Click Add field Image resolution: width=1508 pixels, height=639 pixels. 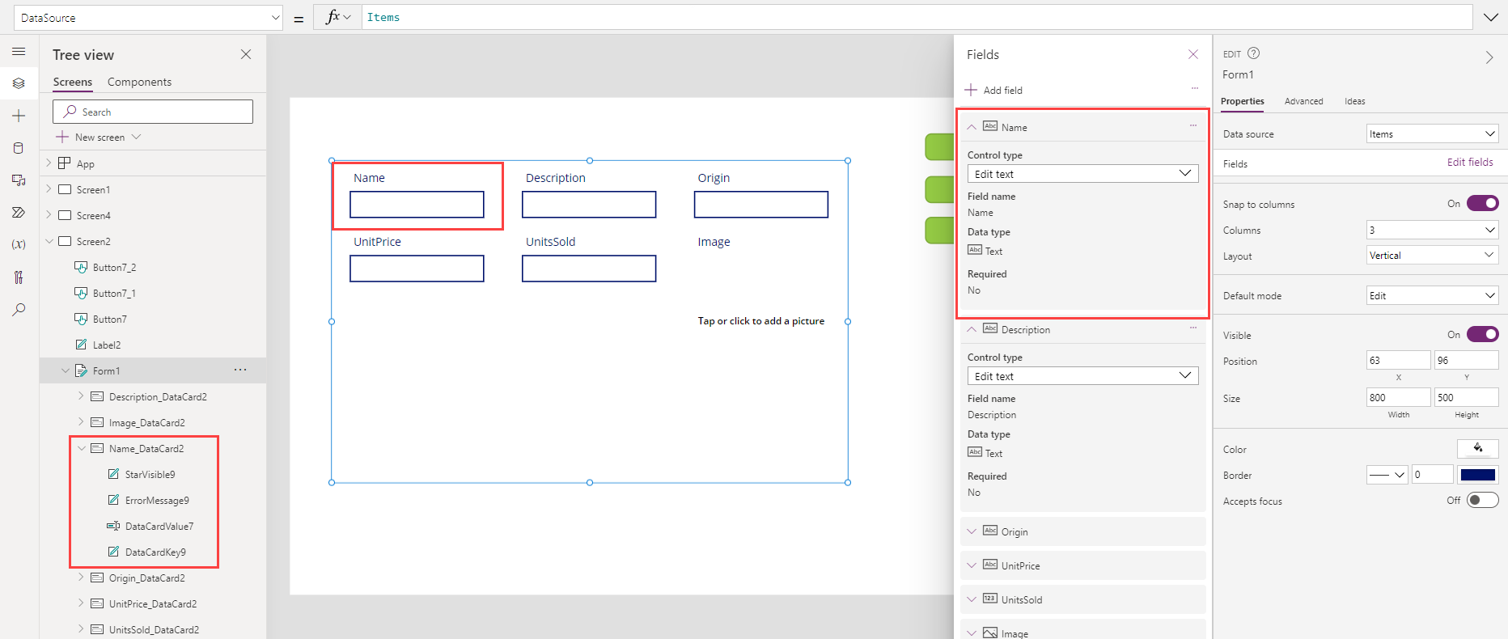(x=1002, y=90)
